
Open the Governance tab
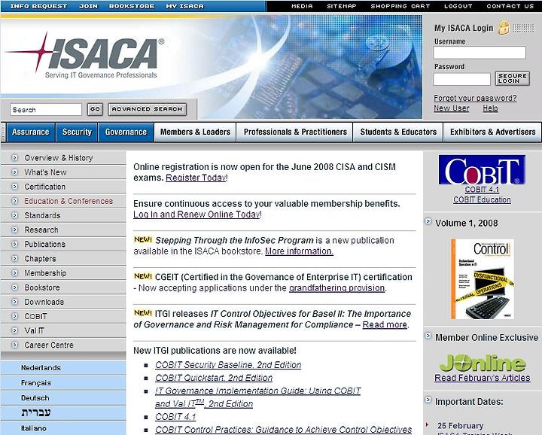pos(126,132)
